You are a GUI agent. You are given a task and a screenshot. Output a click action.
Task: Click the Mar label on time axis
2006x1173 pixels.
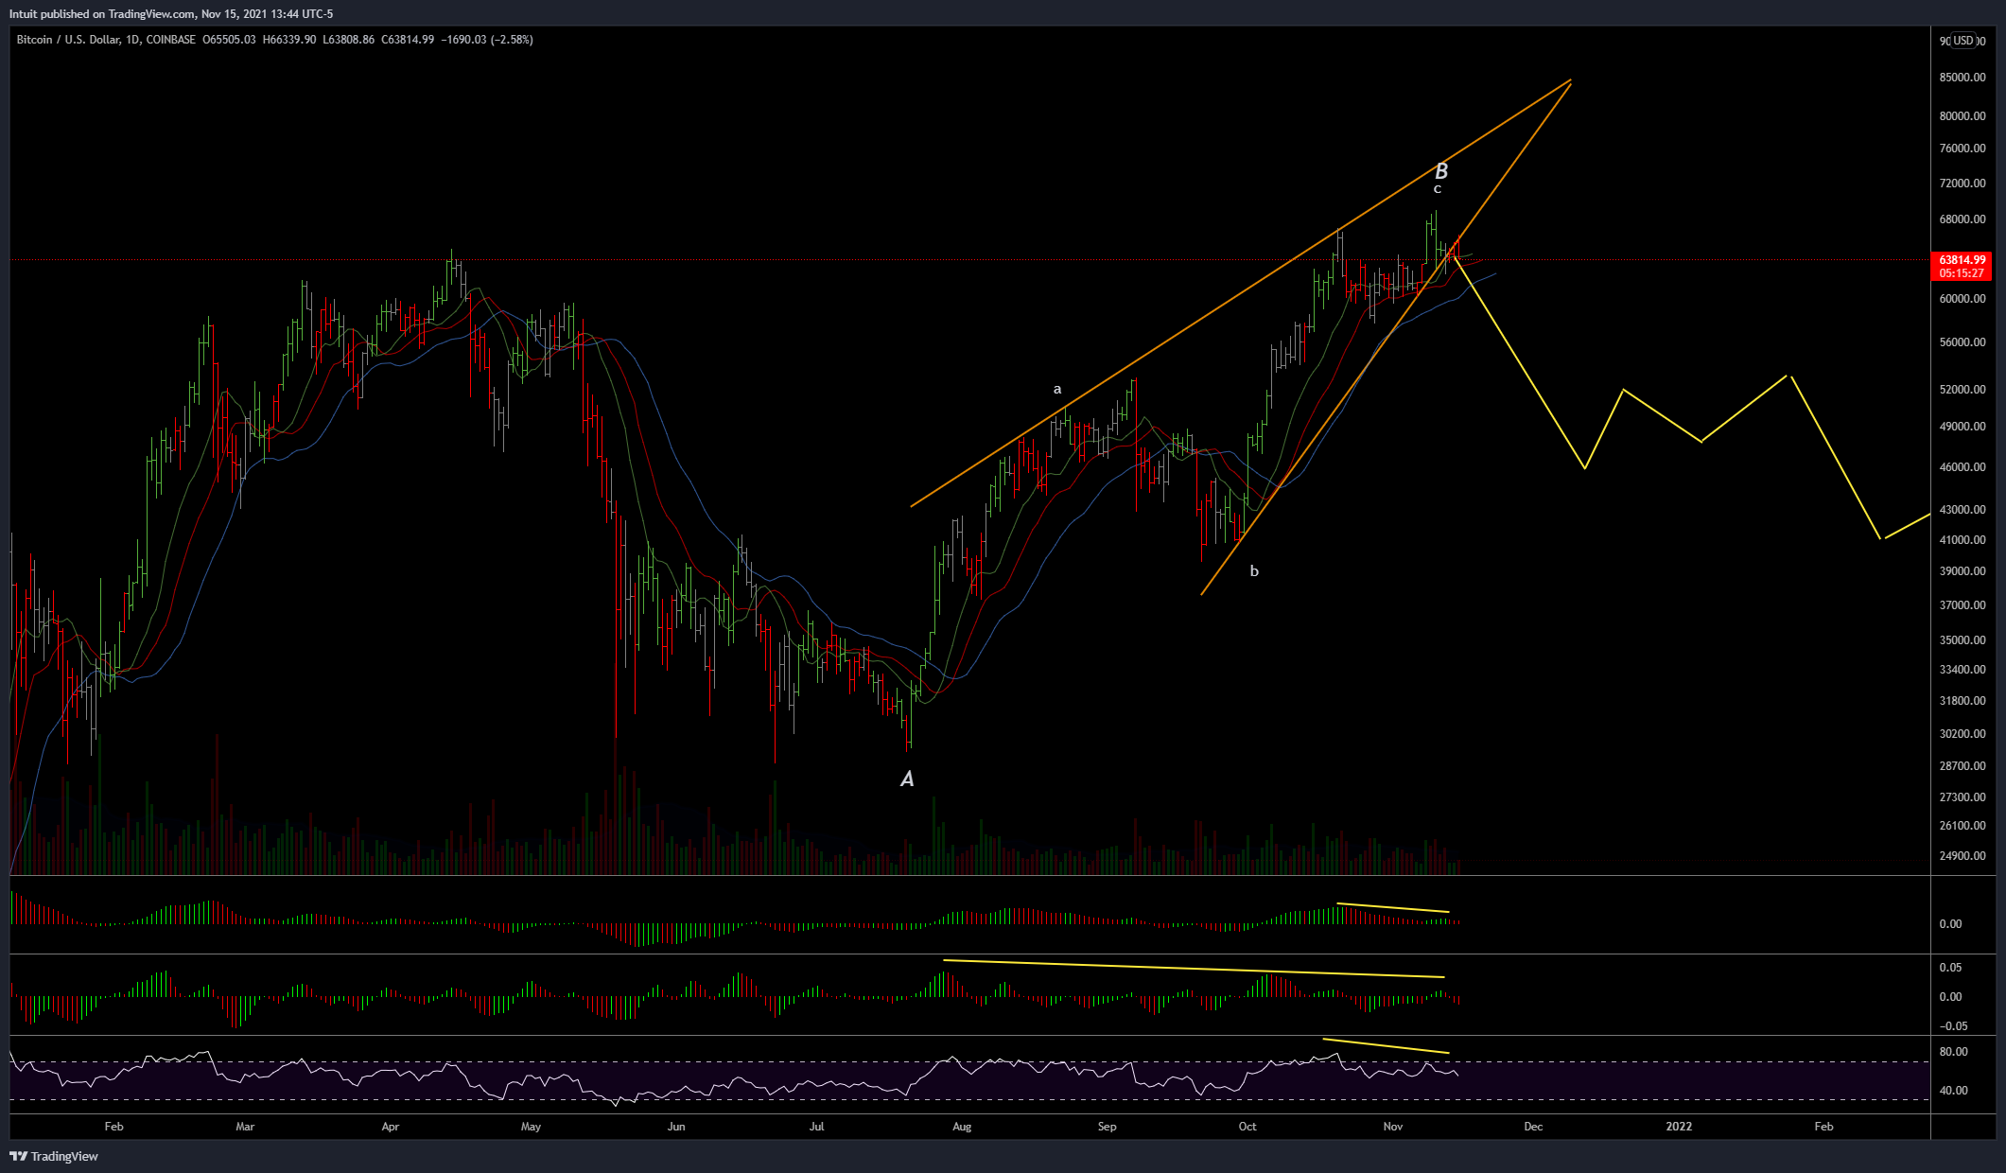point(245,1127)
